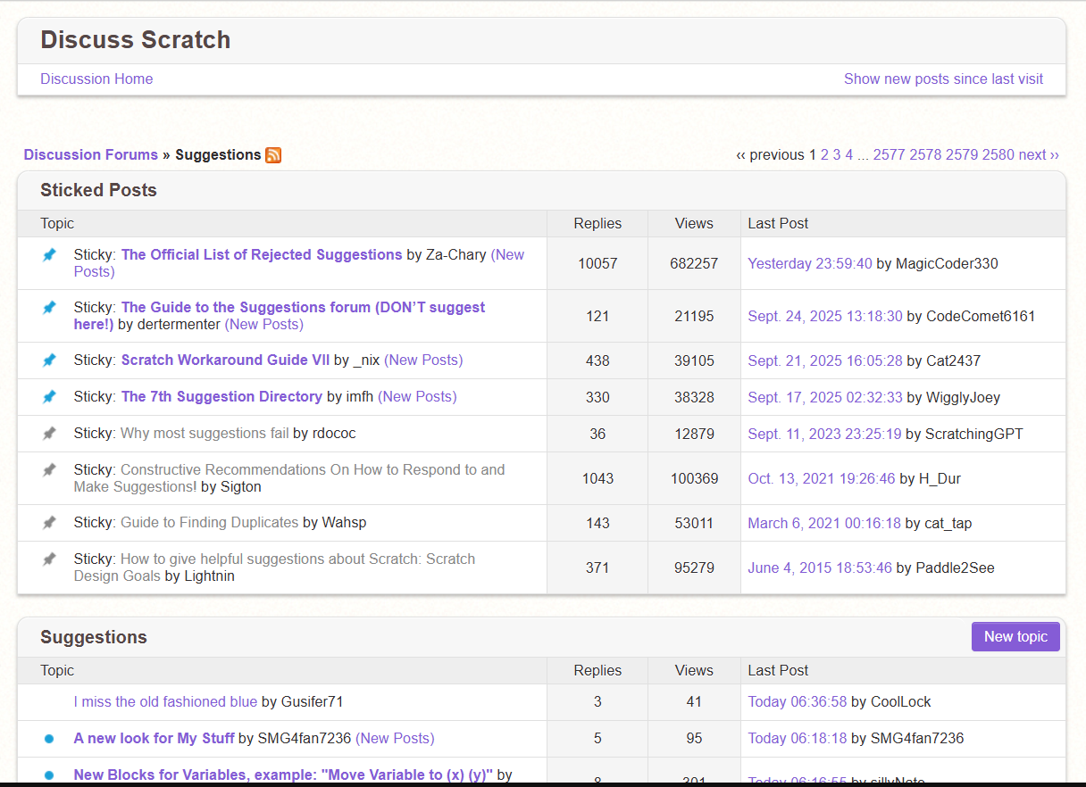Open I miss the old fashioned blue topic
1086x787 pixels.
165,701
